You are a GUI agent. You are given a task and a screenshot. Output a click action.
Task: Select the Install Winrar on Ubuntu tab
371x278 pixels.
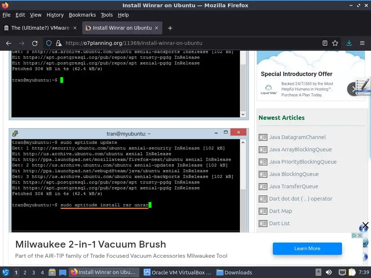122,28
